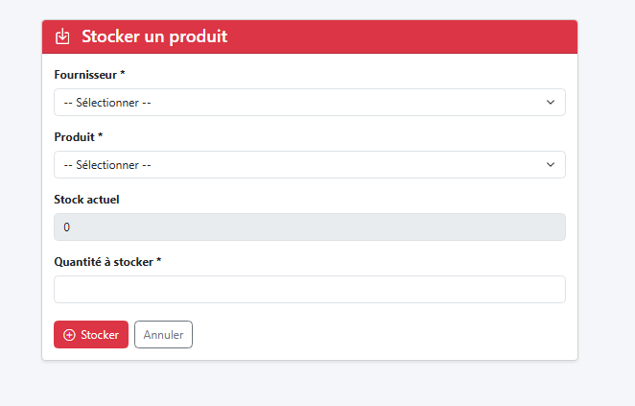Click the plus circle icon on Stocker
Viewport: 635px width, 406px height.
point(69,335)
